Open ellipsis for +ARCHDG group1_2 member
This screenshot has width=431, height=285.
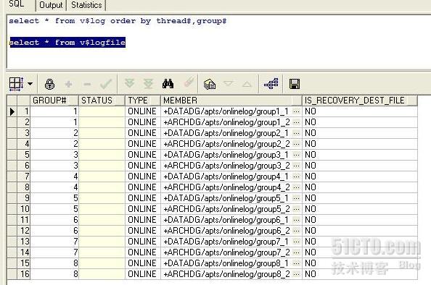coord(296,122)
